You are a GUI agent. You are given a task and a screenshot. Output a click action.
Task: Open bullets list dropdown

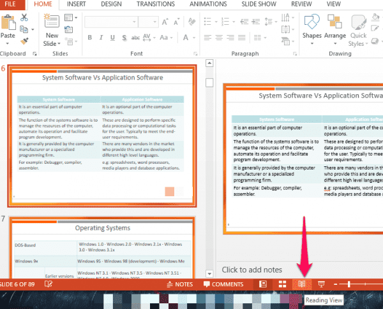click(216, 22)
